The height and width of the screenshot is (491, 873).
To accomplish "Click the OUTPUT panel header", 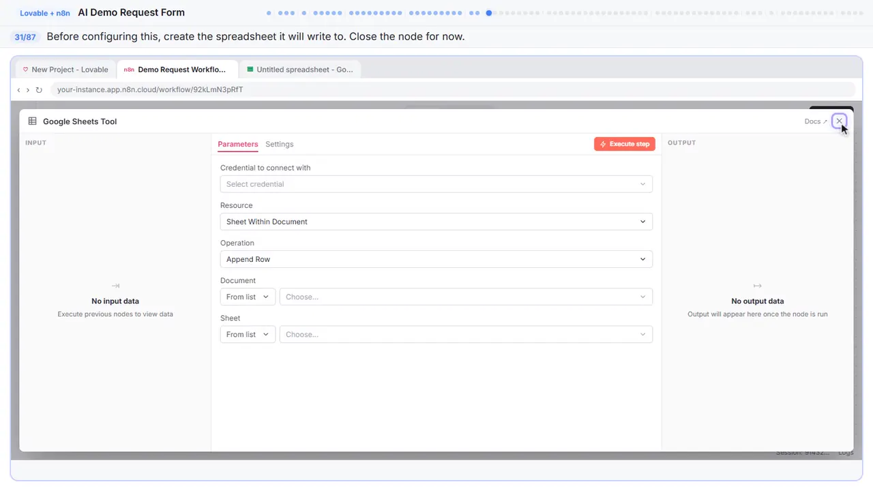I will [682, 143].
